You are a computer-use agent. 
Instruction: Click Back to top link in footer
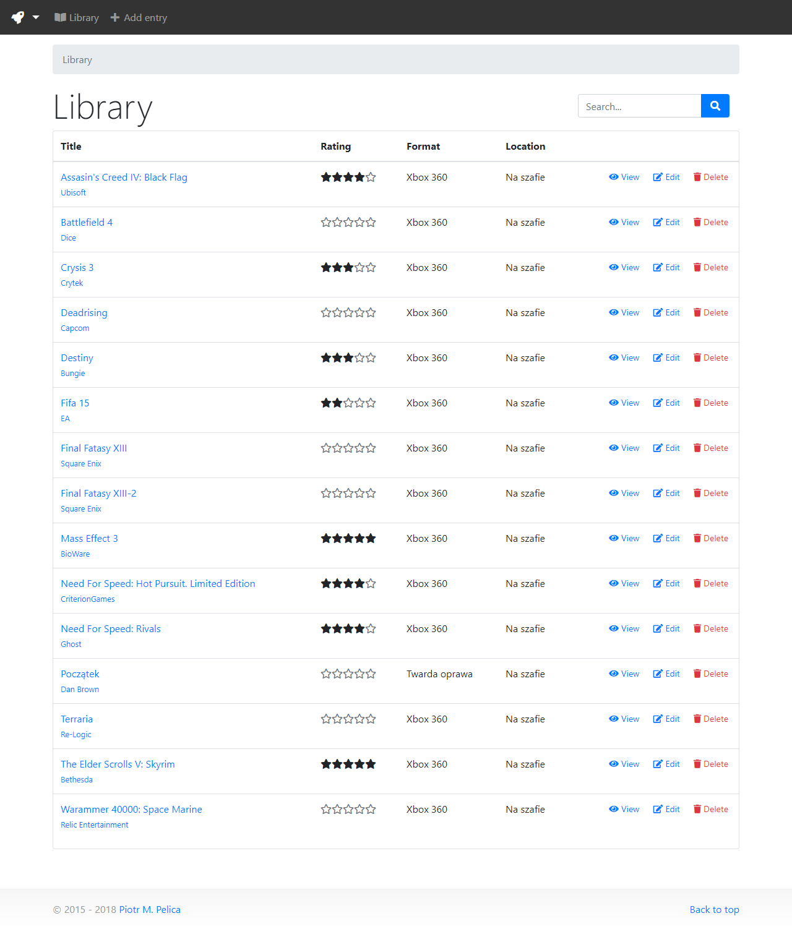714,909
